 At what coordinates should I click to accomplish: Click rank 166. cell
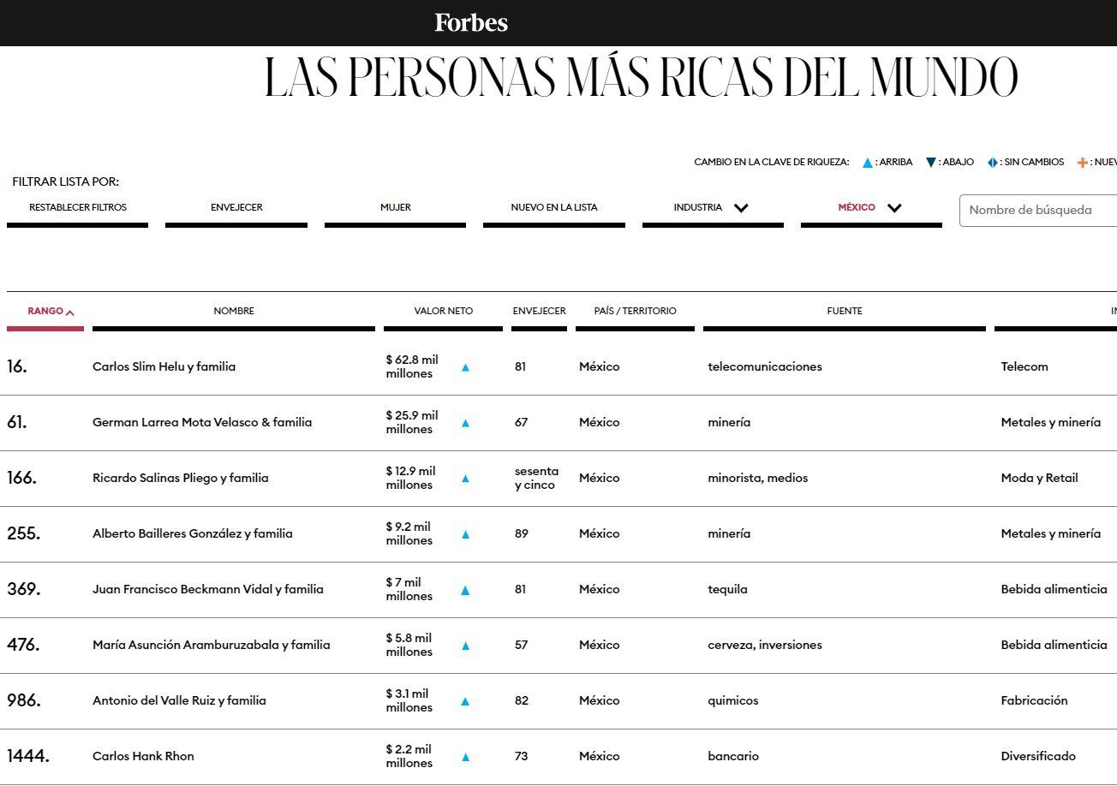(21, 478)
